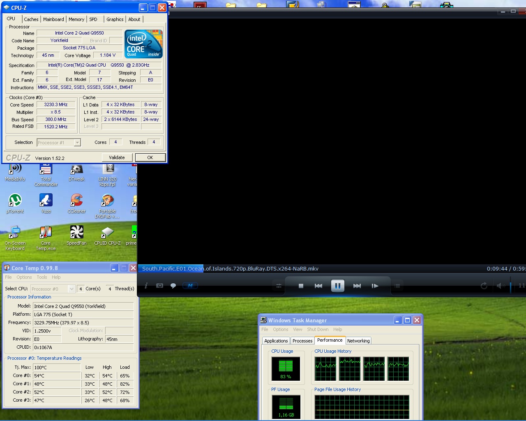Pause the playing video

(x=337, y=286)
